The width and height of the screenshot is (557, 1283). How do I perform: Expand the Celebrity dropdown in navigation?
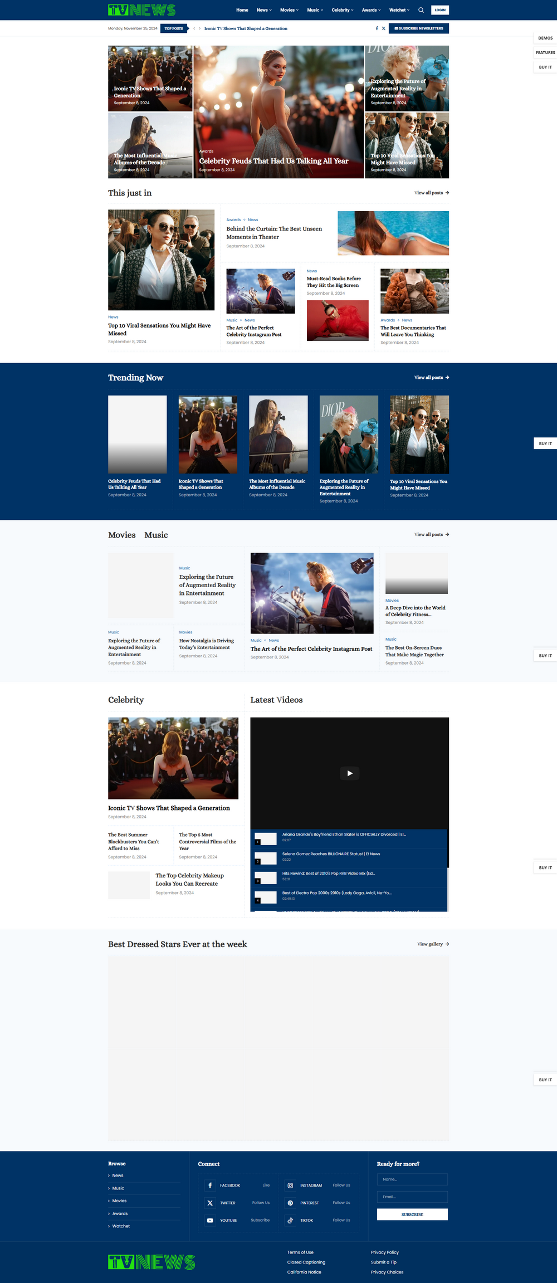[x=342, y=10]
